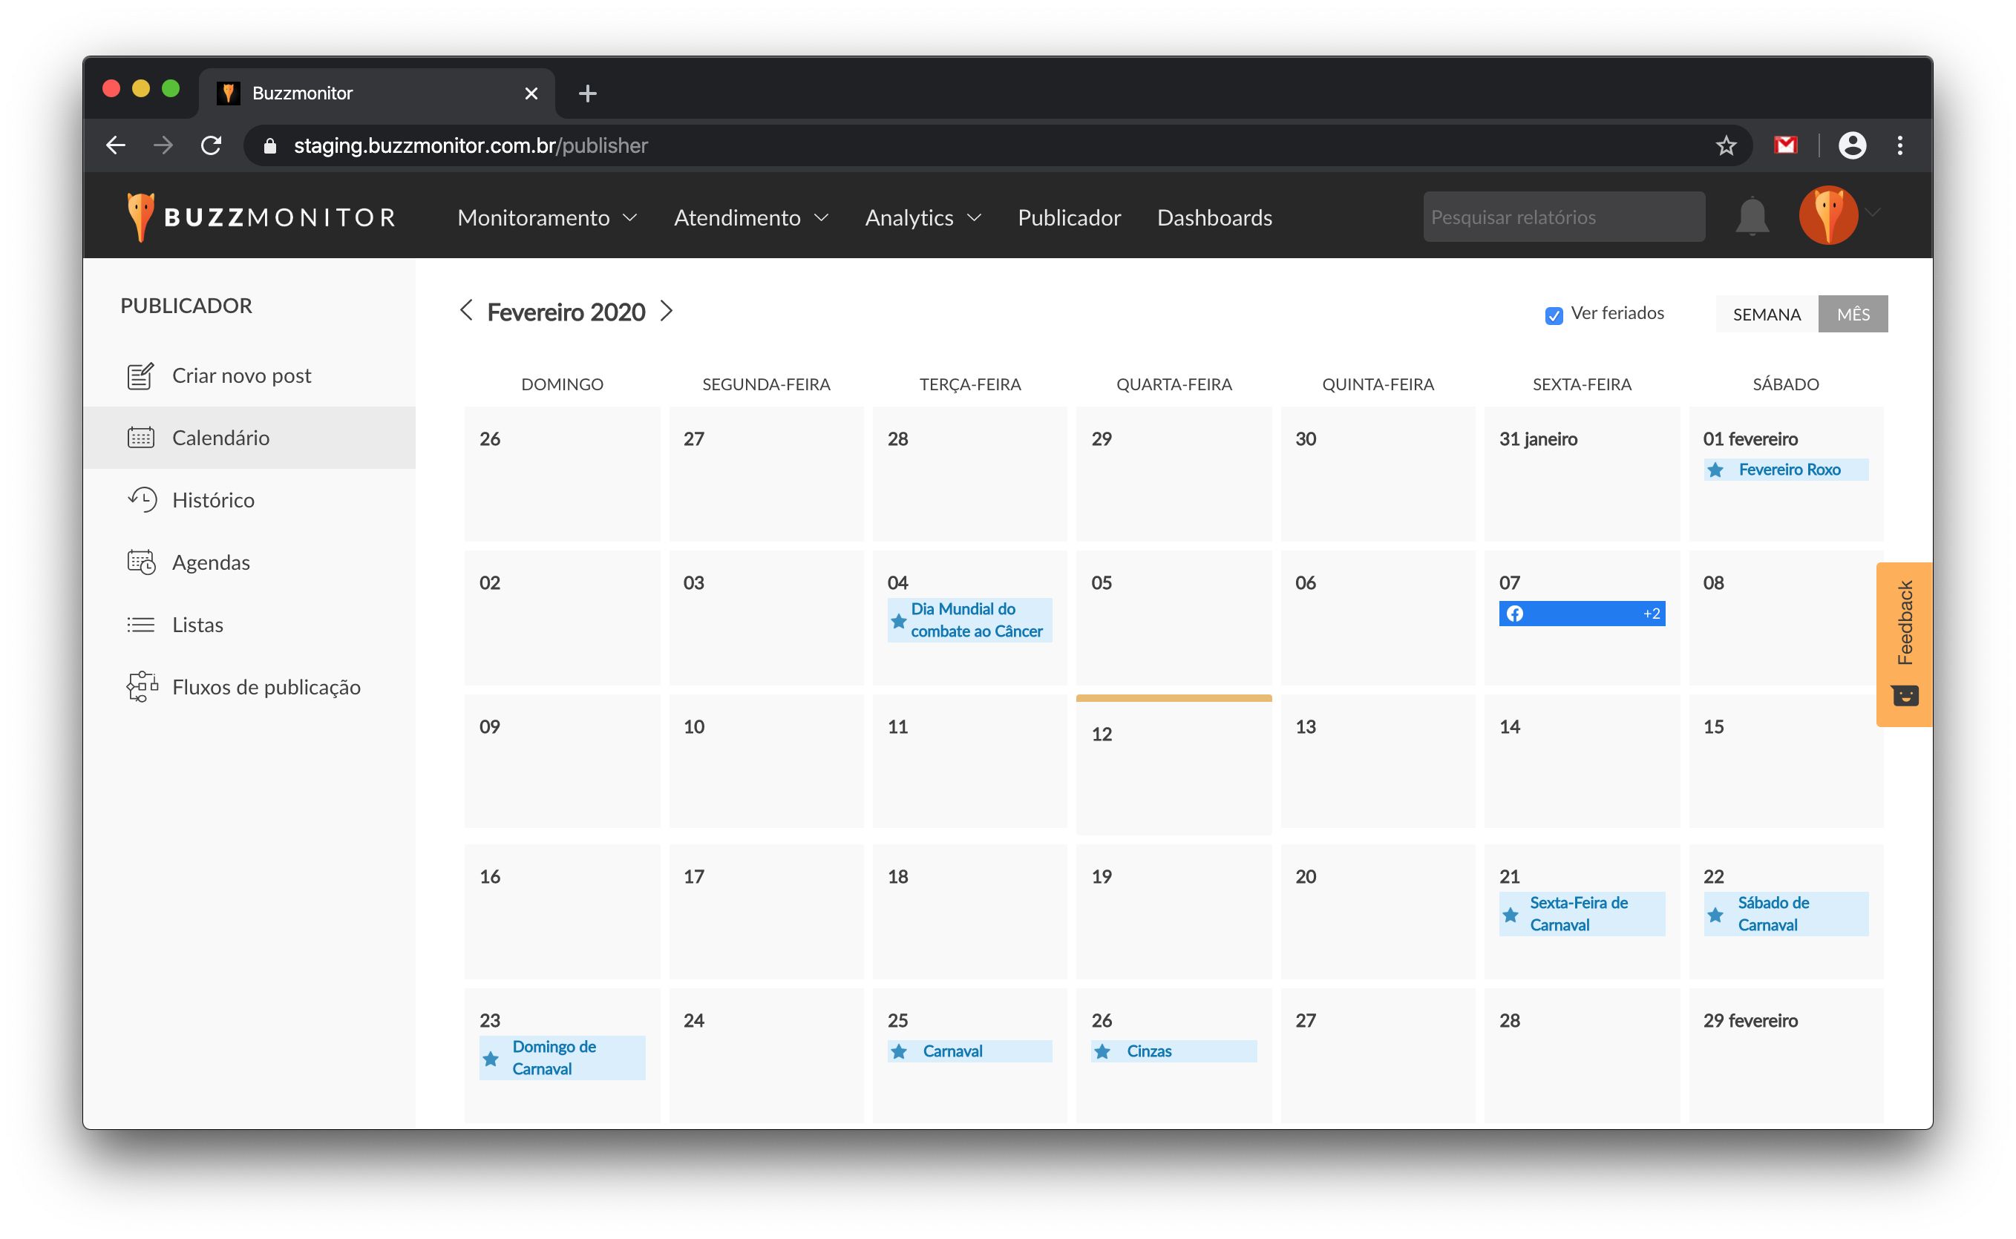Open the Criar novo post editor

[241, 375]
